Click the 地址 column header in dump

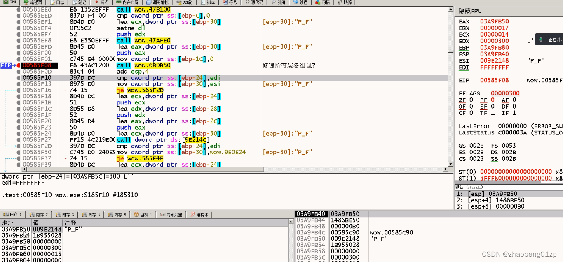click(x=16, y=223)
